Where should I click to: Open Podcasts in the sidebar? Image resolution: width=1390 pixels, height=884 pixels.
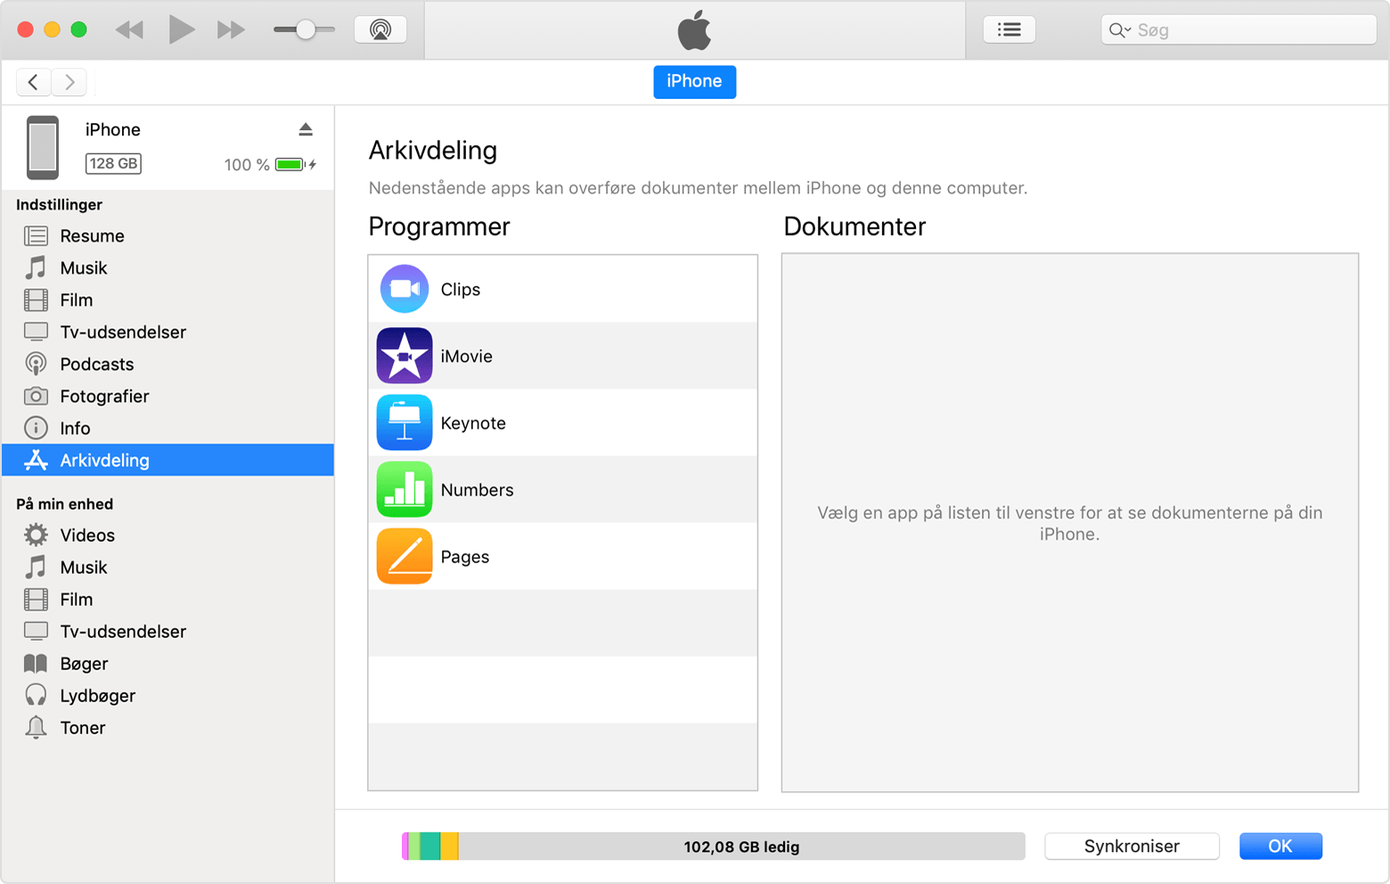(x=95, y=364)
